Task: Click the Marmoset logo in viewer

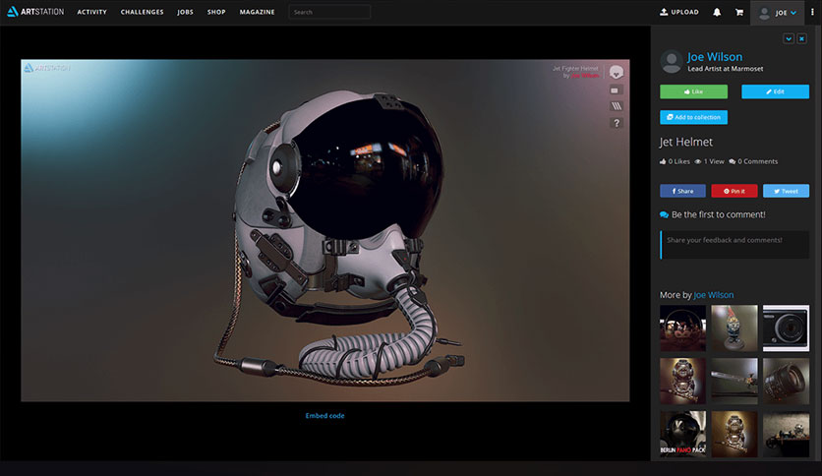Action: 616,72
